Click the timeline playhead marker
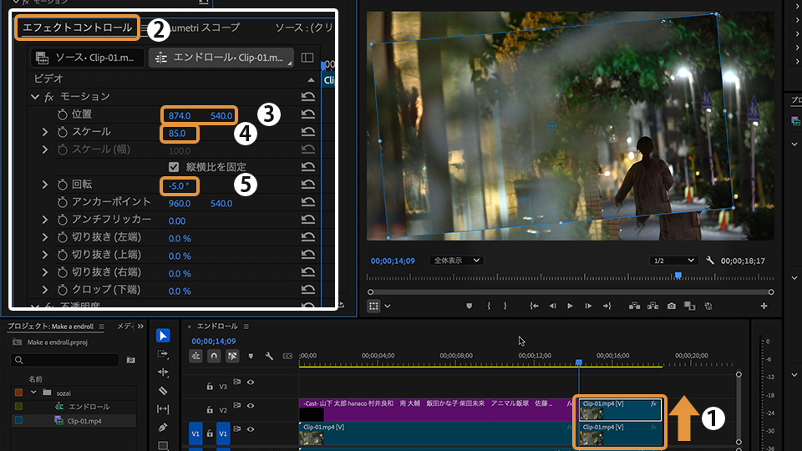This screenshot has height=451, width=802. 578,362
